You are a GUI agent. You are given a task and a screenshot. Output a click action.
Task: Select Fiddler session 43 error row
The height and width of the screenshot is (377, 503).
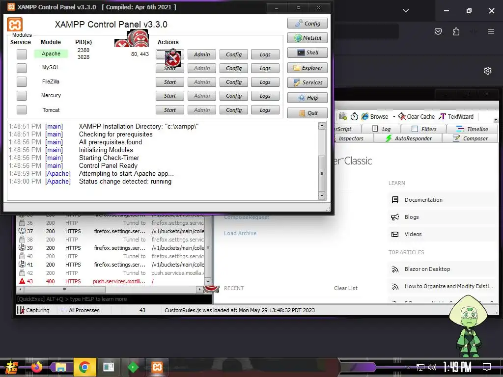pyautogui.click(x=111, y=281)
